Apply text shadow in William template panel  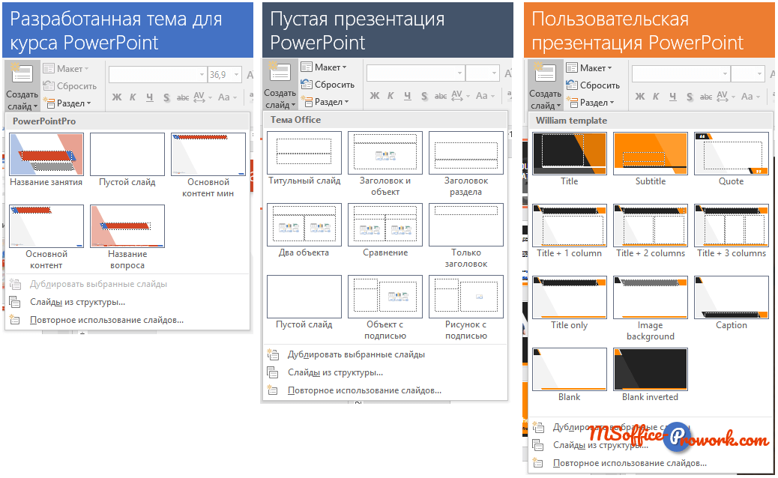tap(690, 97)
